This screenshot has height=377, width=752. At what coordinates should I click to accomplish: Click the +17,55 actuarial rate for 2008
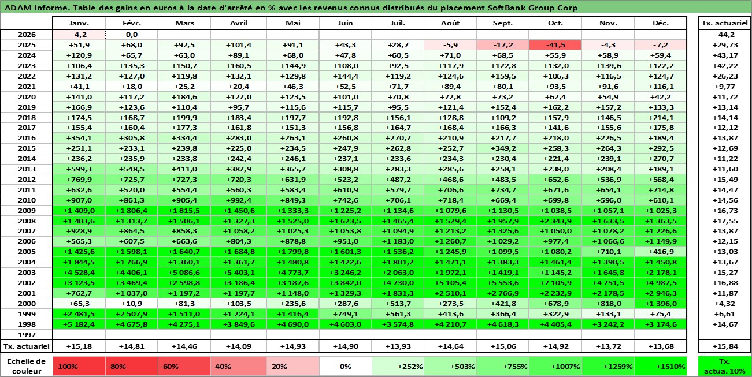(x=724, y=221)
